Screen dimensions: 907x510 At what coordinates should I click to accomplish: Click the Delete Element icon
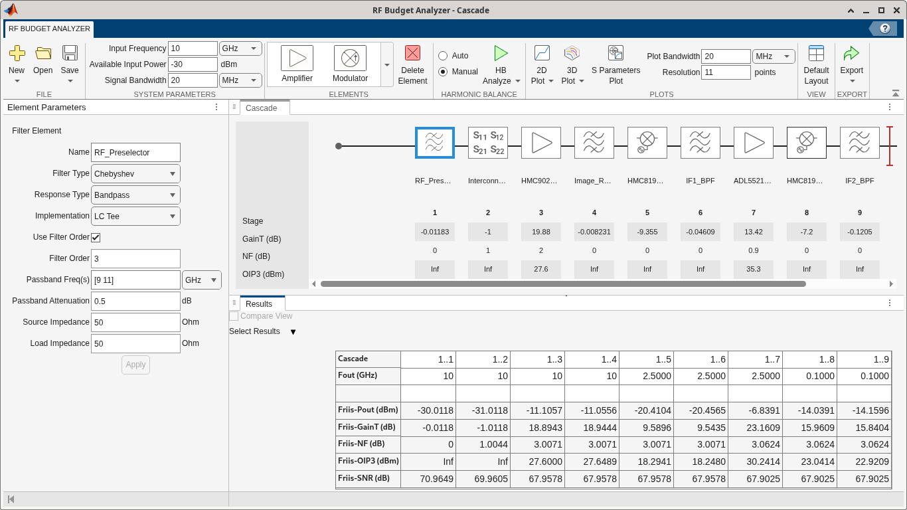point(412,53)
